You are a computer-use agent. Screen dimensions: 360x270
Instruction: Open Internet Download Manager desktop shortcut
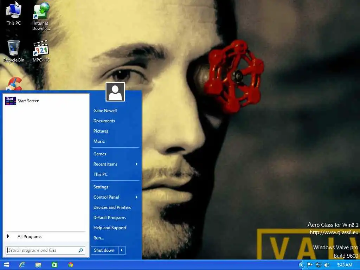click(41, 17)
